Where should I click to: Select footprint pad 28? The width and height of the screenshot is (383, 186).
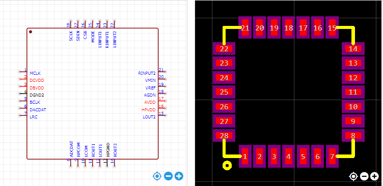coord(224,136)
